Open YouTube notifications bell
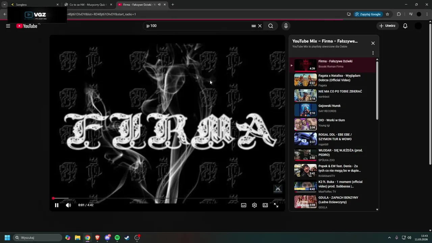Image resolution: width=432 pixels, height=243 pixels. pyautogui.click(x=405, y=26)
